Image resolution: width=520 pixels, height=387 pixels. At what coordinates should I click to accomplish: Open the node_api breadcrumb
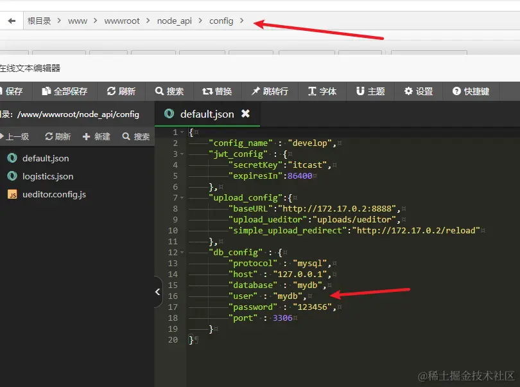[175, 21]
